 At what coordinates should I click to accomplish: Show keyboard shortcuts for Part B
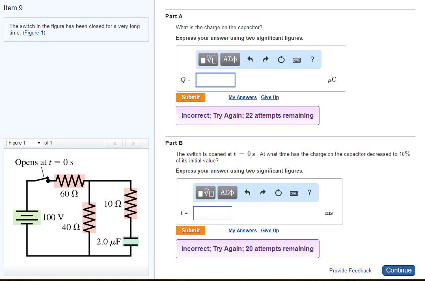point(294,193)
